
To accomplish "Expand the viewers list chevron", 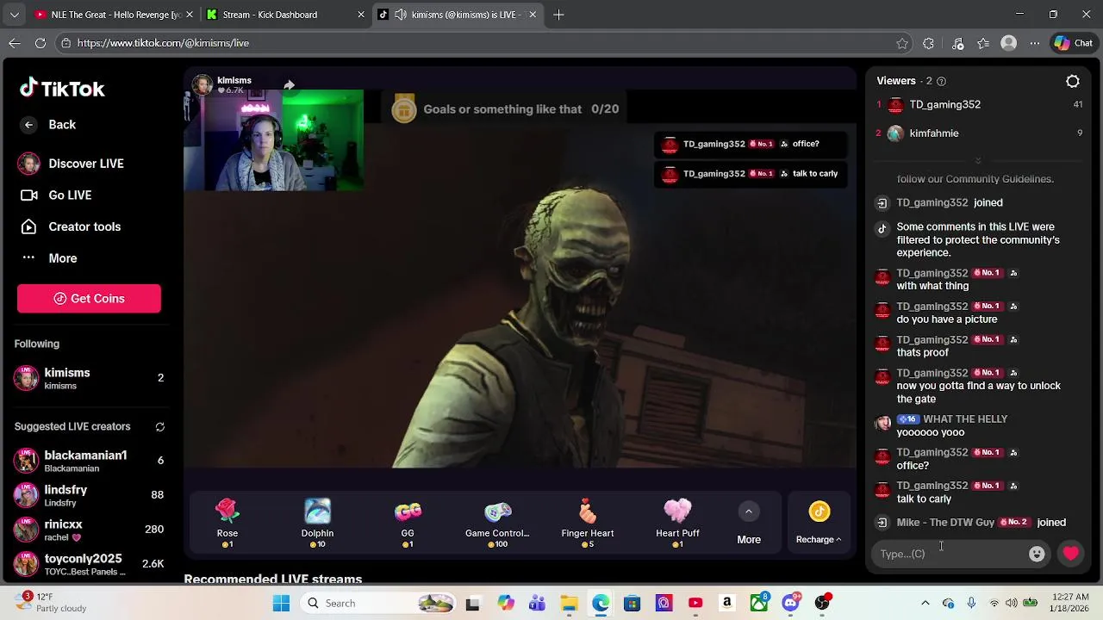I will pyautogui.click(x=978, y=161).
